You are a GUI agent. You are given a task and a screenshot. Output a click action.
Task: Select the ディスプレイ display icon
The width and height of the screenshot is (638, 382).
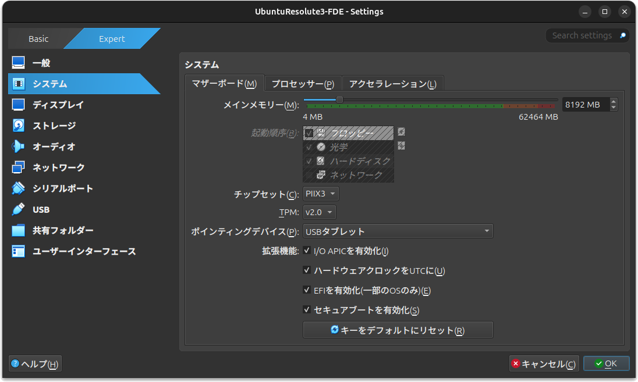(x=19, y=105)
